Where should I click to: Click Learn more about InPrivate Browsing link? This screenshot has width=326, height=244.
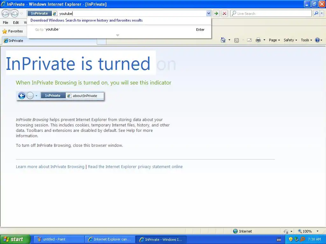tap(50, 166)
